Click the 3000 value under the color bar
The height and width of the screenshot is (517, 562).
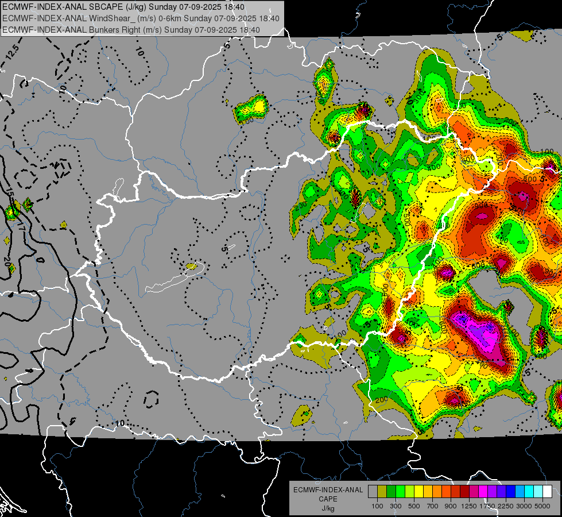(524, 506)
